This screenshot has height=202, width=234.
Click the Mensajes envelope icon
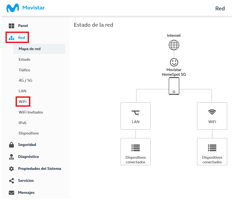point(11,193)
